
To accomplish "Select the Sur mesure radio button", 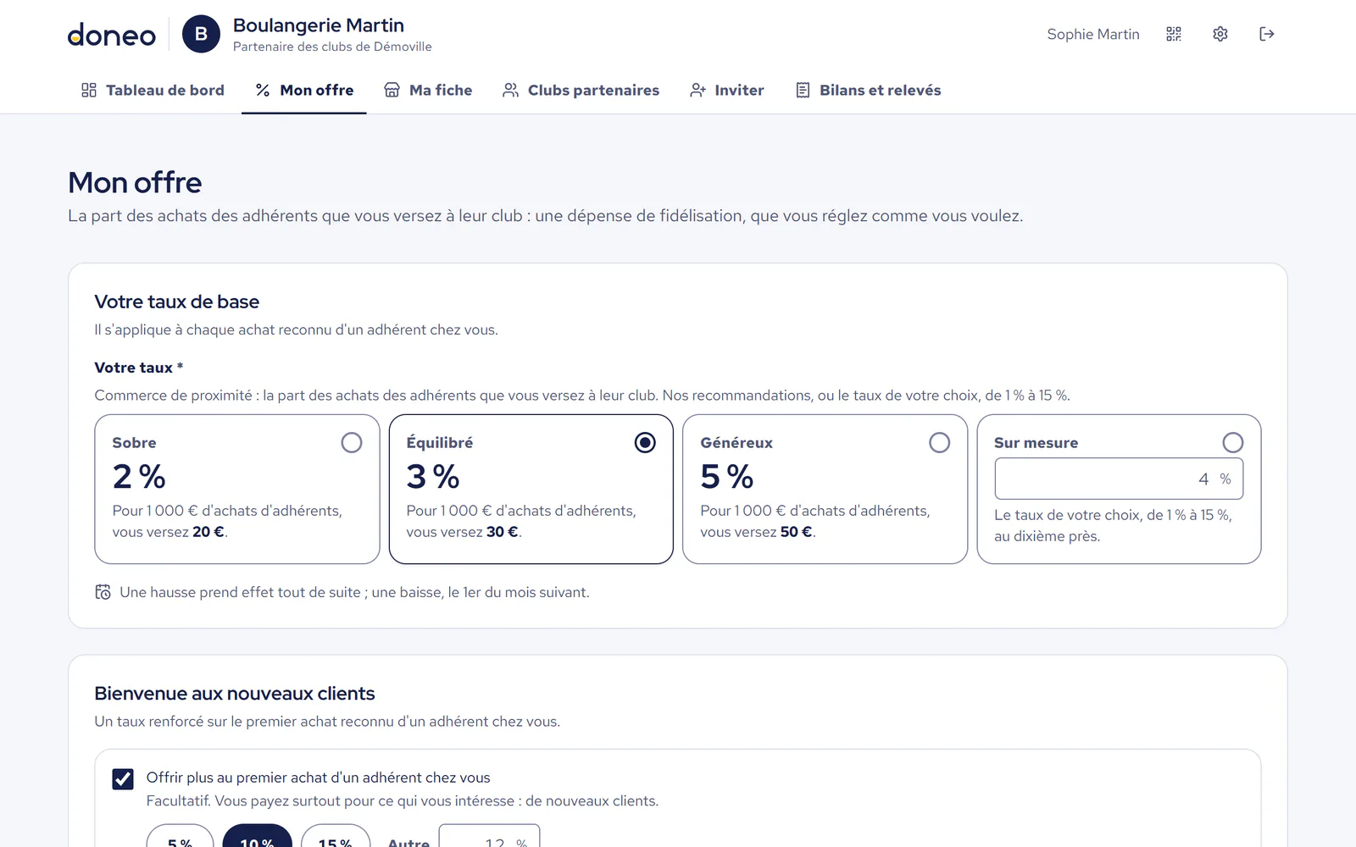I will pos(1233,442).
